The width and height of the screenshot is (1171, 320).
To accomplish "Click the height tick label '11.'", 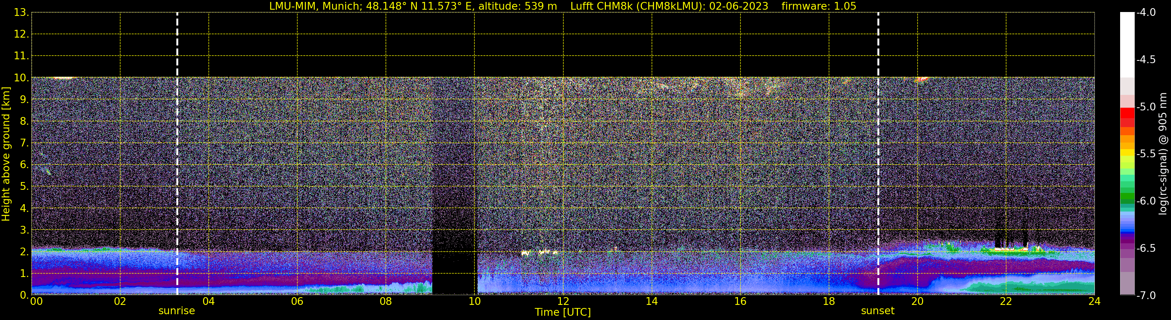I will coord(21,56).
